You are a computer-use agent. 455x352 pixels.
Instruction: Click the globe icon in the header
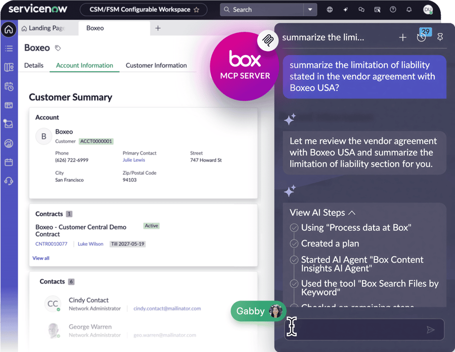[330, 10]
